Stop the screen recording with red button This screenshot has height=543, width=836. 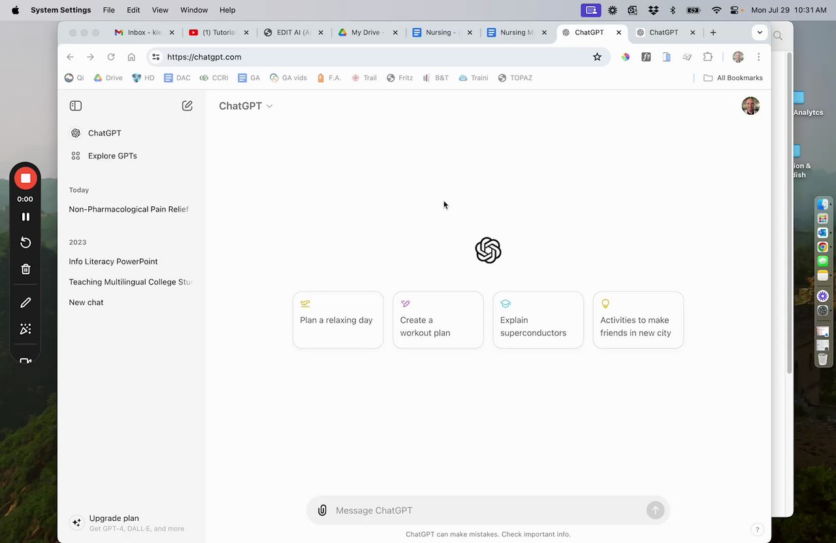25,178
